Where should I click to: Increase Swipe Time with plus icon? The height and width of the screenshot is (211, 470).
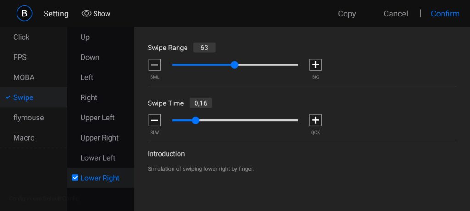tap(315, 120)
